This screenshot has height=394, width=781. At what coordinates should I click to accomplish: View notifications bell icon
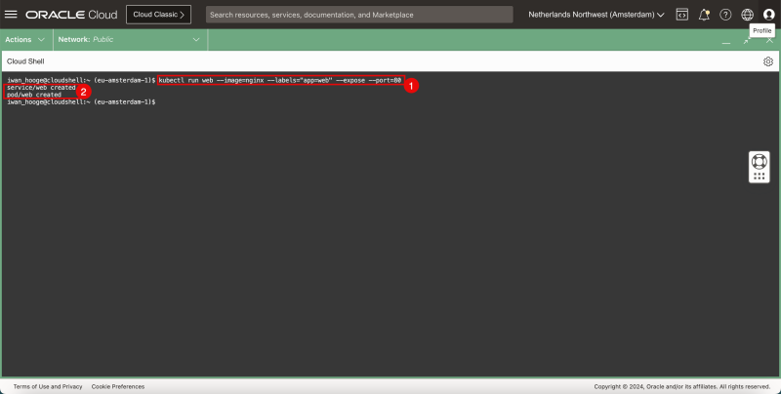coord(704,15)
